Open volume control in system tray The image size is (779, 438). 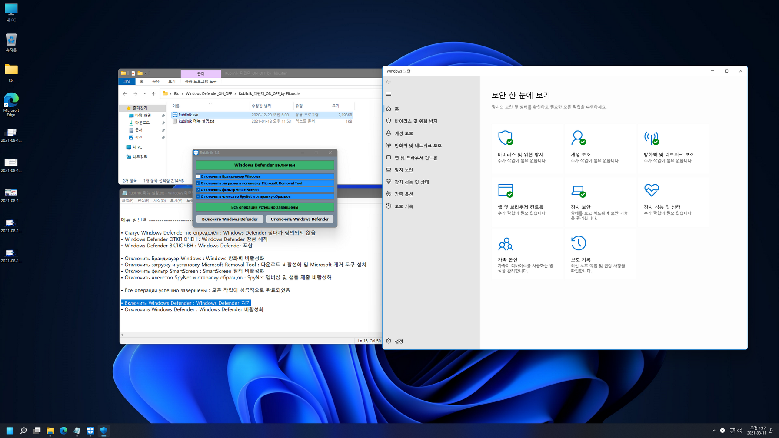(740, 431)
